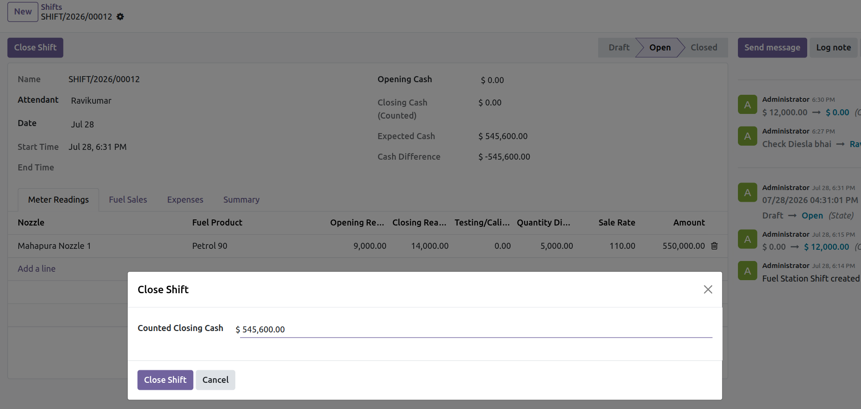Viewport: 861px width, 409px height.
Task: Dismiss the Close Shift dialog with the X
Action: [x=708, y=289]
